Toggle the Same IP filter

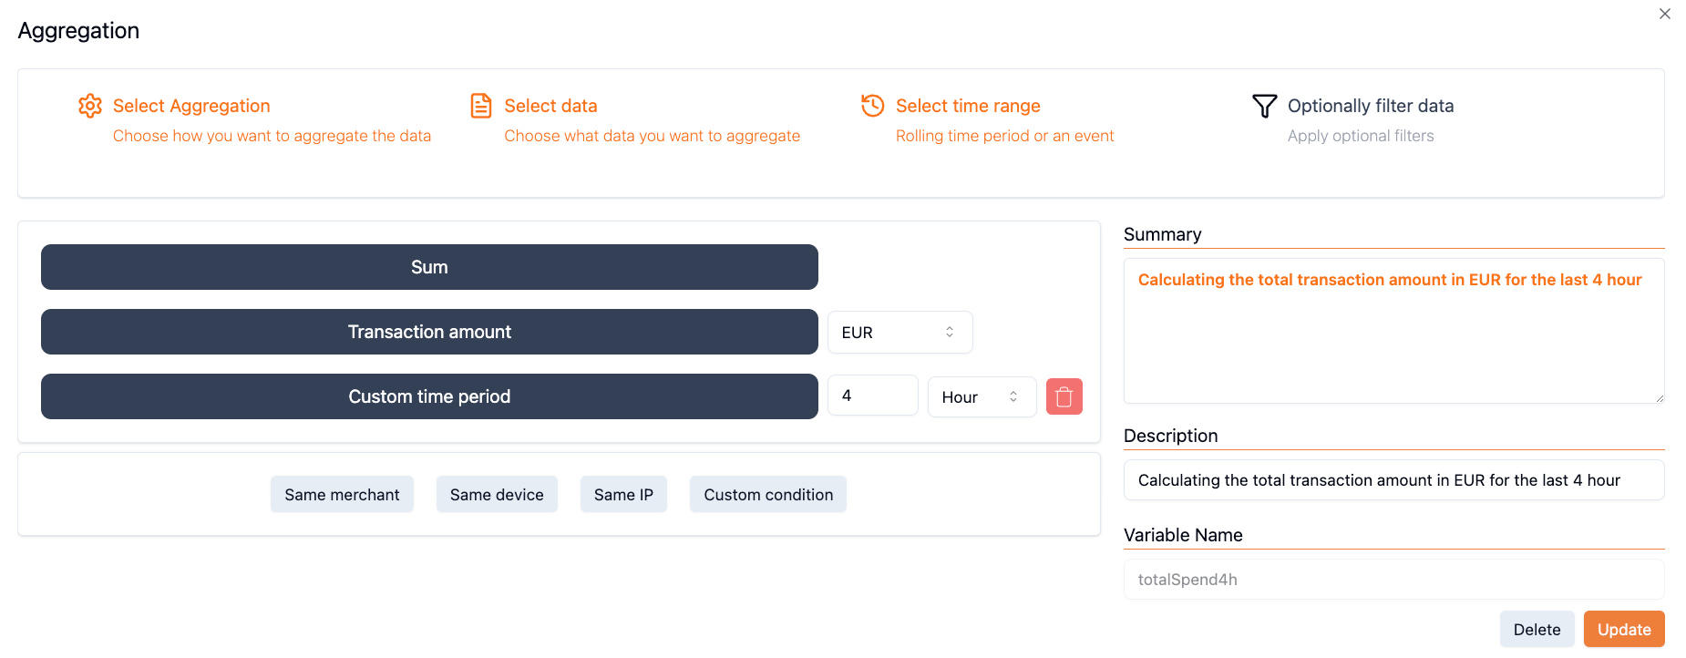(x=623, y=494)
